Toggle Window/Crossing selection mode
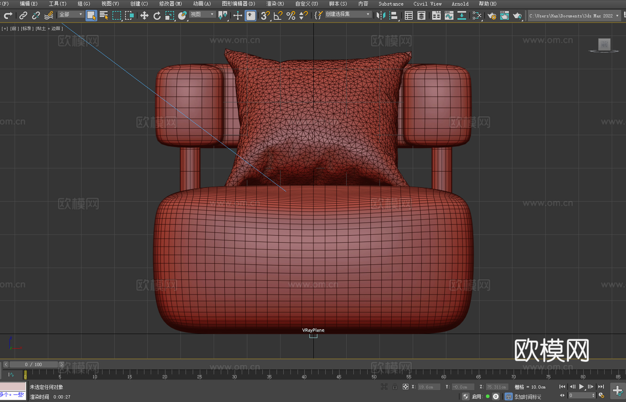Screen dimensions: 626x402 pyautogui.click(x=129, y=15)
